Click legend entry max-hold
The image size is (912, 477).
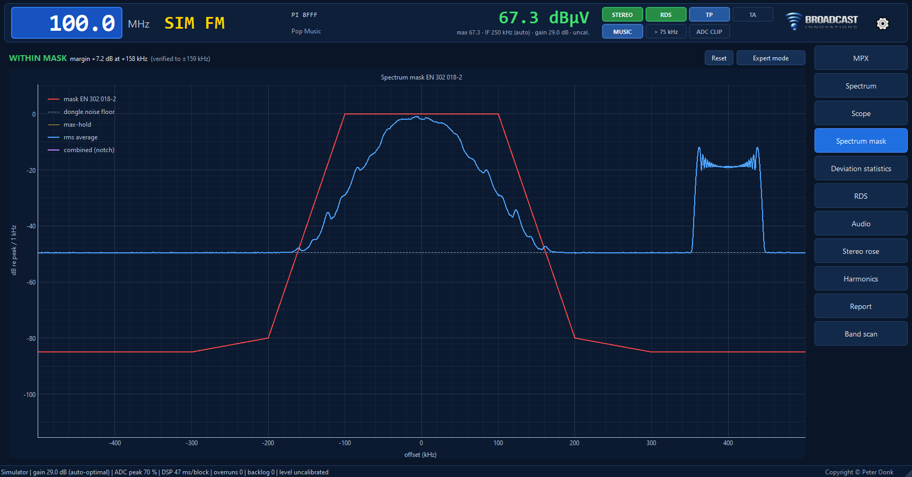(69, 125)
